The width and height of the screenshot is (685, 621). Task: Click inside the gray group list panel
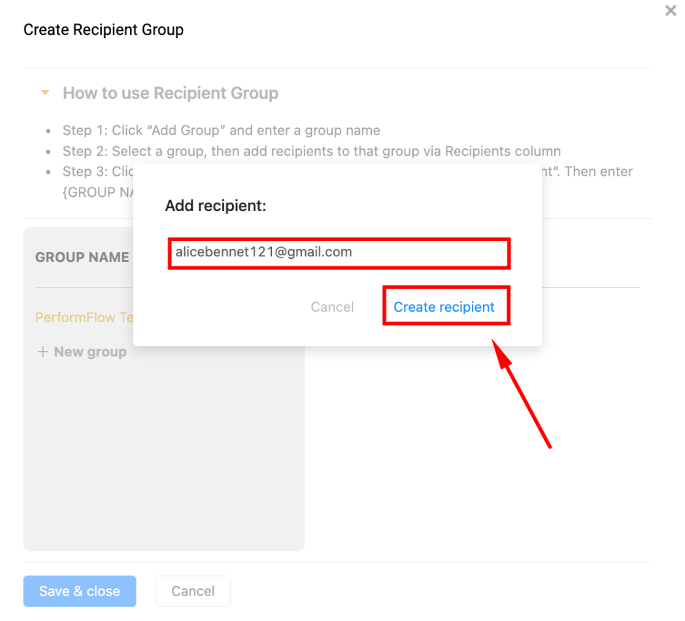[x=163, y=458]
